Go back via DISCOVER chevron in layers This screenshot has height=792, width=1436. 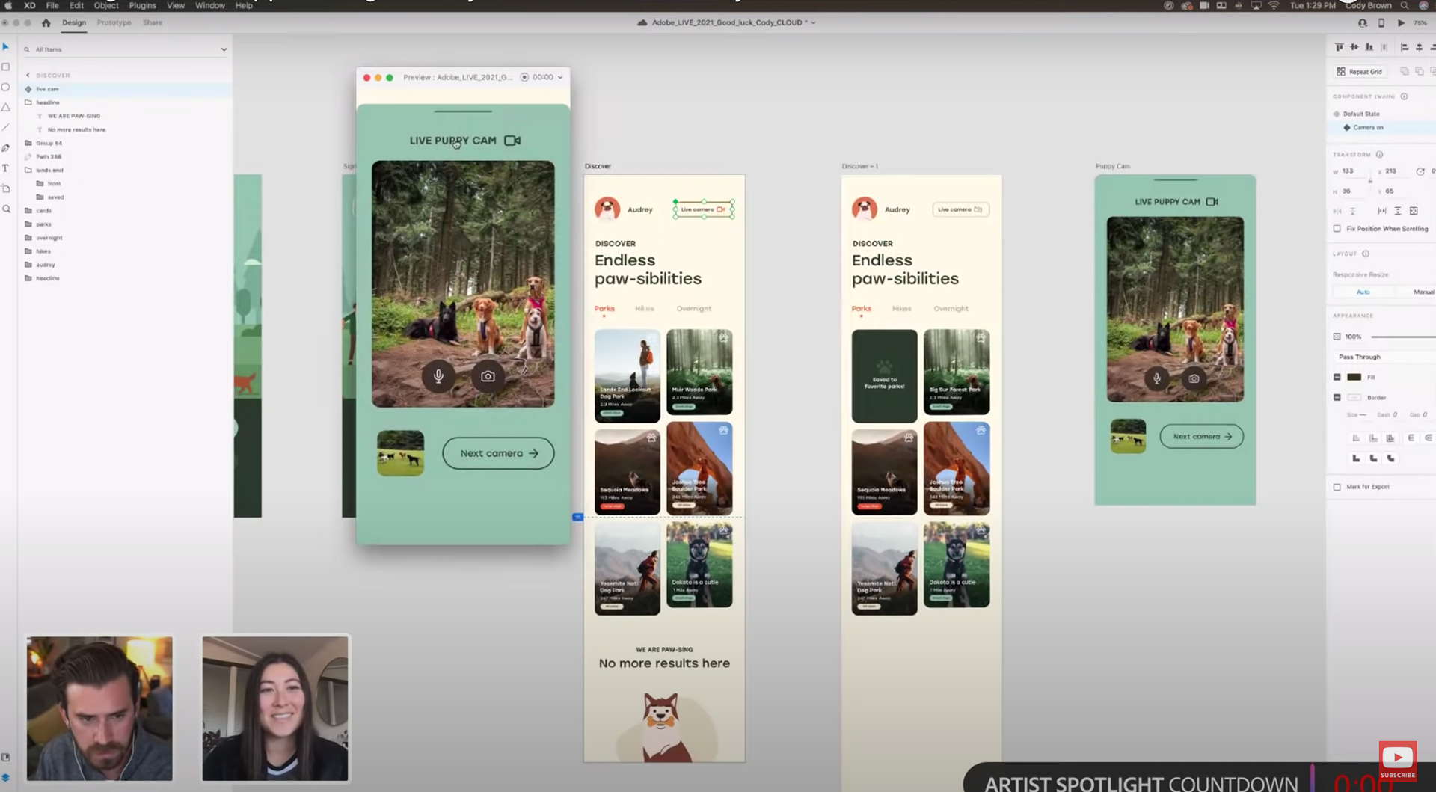point(28,75)
